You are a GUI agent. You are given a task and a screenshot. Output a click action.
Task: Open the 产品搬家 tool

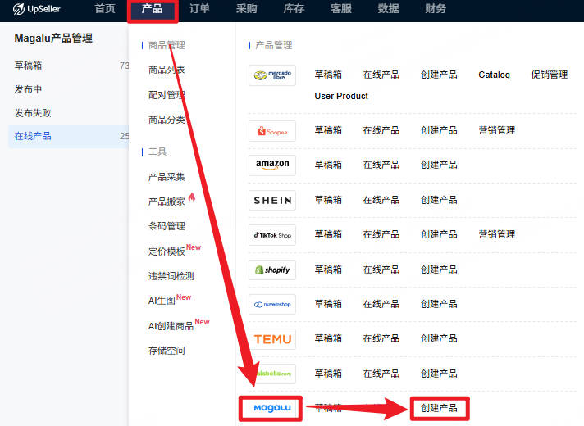point(167,202)
